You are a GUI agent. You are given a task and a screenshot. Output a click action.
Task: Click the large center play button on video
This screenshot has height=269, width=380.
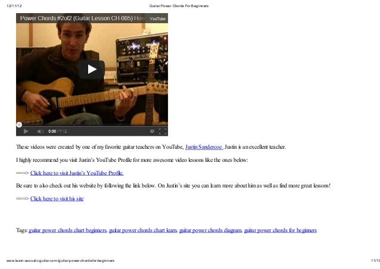click(92, 70)
